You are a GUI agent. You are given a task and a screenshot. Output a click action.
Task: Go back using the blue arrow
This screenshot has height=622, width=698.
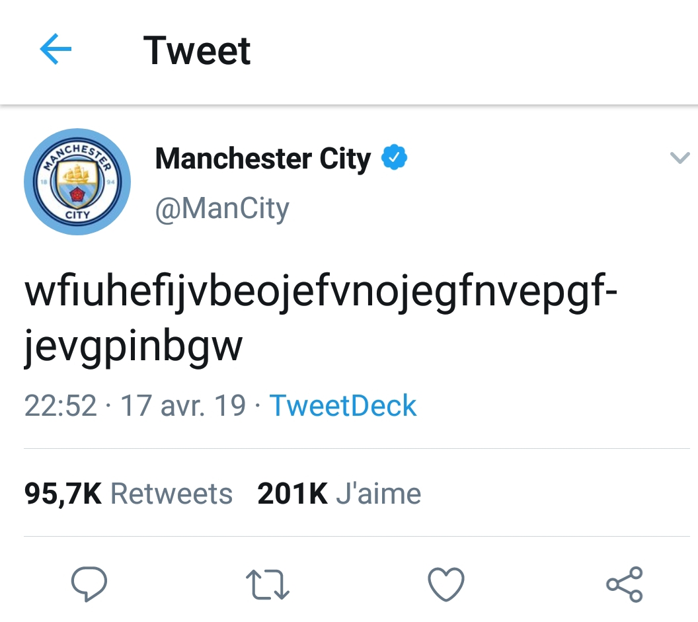coord(56,50)
